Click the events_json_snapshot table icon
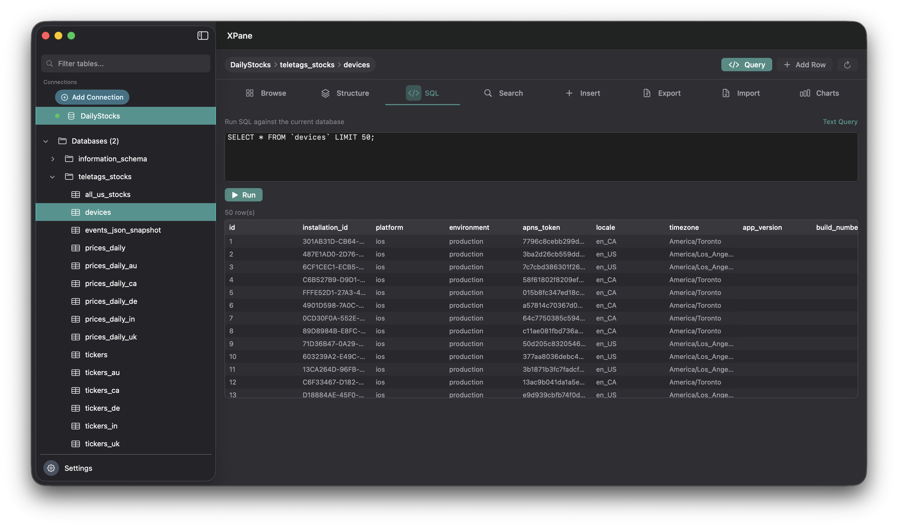The height and width of the screenshot is (527, 898). tap(76, 230)
